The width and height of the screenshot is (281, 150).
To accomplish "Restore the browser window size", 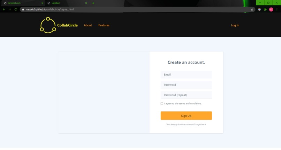I will click(x=268, y=2).
